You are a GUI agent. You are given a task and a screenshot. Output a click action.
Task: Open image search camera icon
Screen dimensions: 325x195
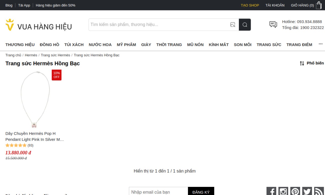[x=233, y=25]
